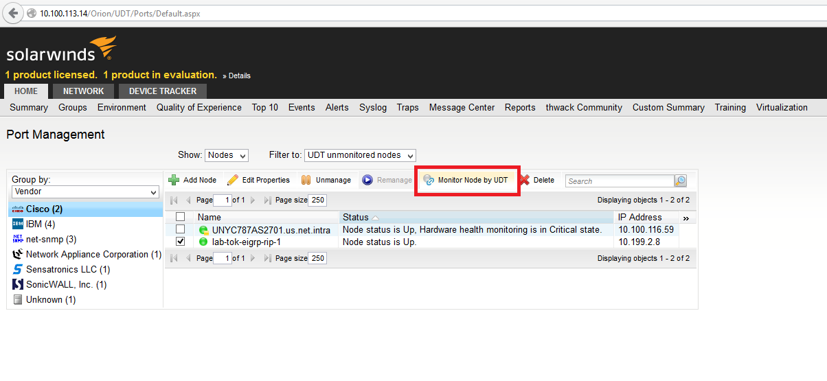The width and height of the screenshot is (827, 381).
Task: Open Group by Vendor dropdown
Action: (86, 192)
